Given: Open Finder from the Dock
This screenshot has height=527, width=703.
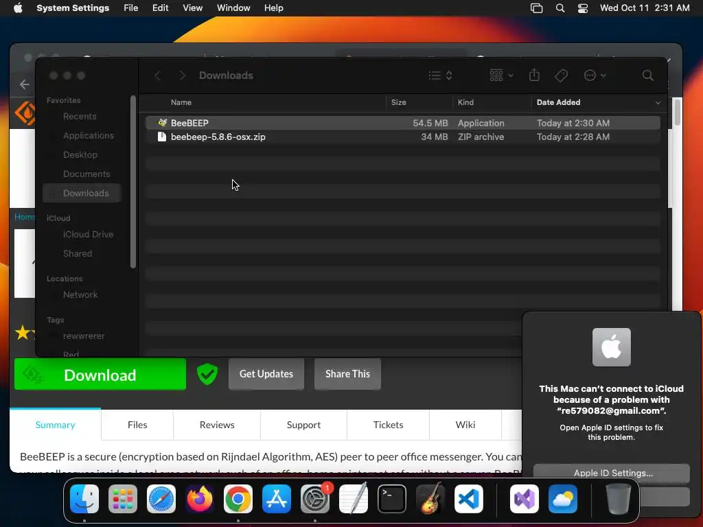Looking at the screenshot, I should pyautogui.click(x=84, y=499).
